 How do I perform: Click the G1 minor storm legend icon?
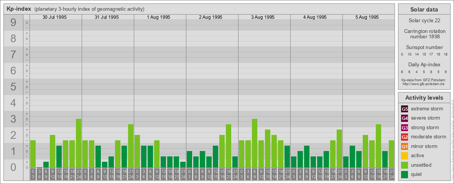pyautogui.click(x=405, y=146)
